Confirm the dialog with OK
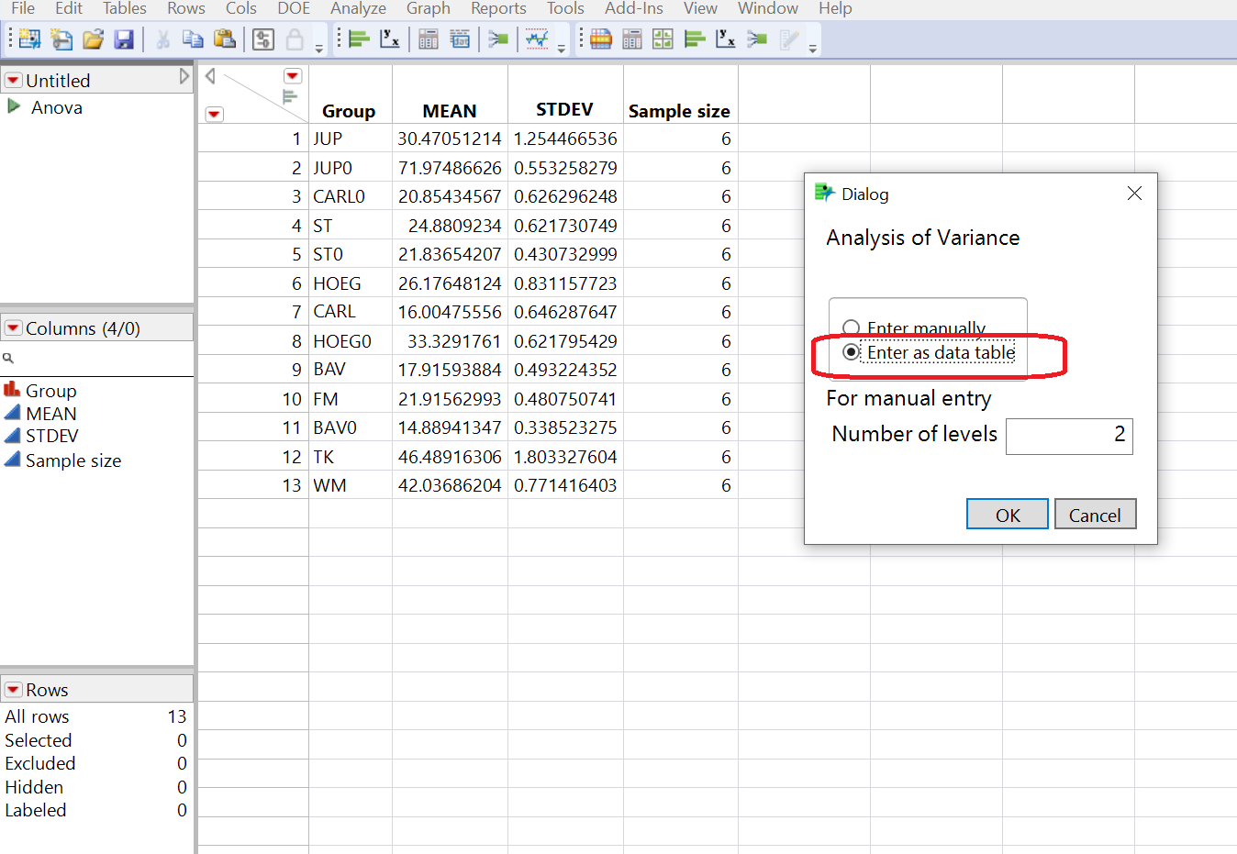1237x854 pixels. 1007,514
